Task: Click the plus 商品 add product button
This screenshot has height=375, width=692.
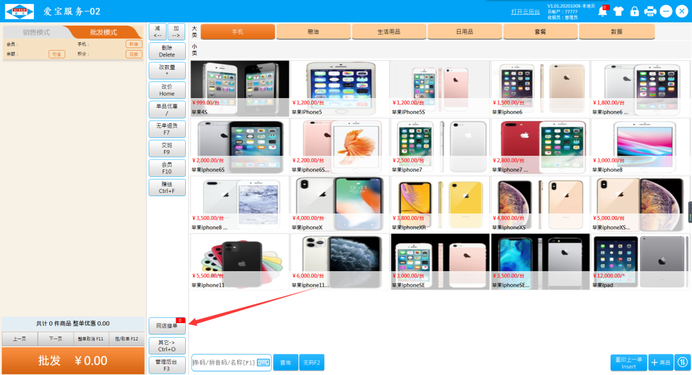Action: (x=661, y=363)
